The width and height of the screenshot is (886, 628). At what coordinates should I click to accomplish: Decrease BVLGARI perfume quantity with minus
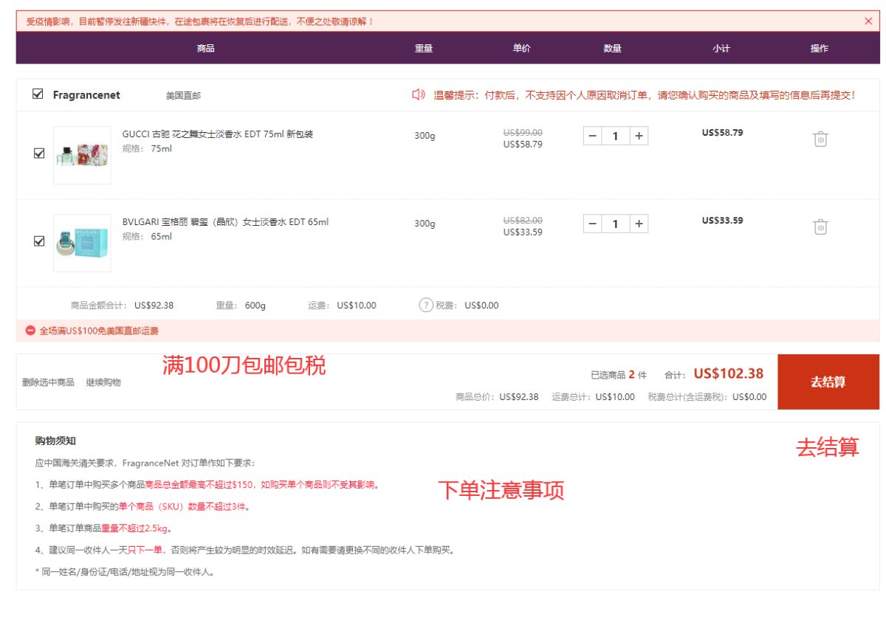(592, 224)
